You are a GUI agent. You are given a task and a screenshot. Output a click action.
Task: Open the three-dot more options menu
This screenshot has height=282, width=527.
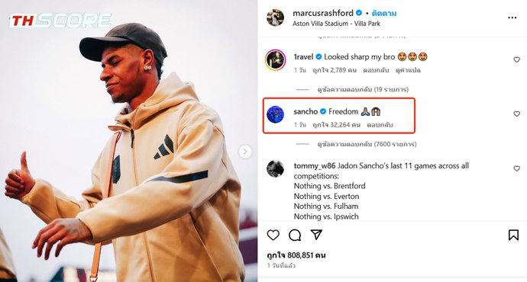tap(512, 18)
